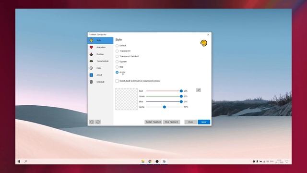Screen dimensions: 307x173
Task: Open the Windows Start menu
Action: (x=19, y=161)
